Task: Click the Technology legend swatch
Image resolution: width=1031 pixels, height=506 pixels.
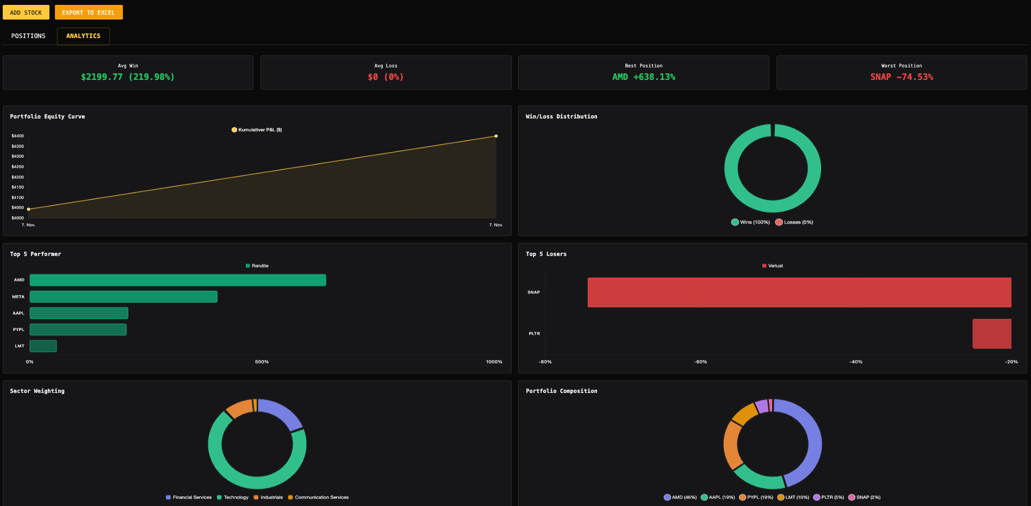Action: tap(218, 497)
